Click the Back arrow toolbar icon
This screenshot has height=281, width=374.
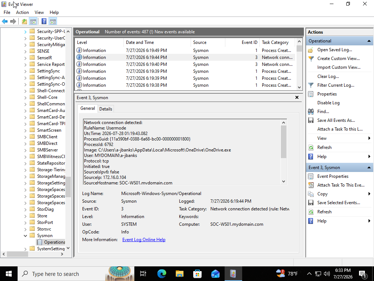[4, 21]
